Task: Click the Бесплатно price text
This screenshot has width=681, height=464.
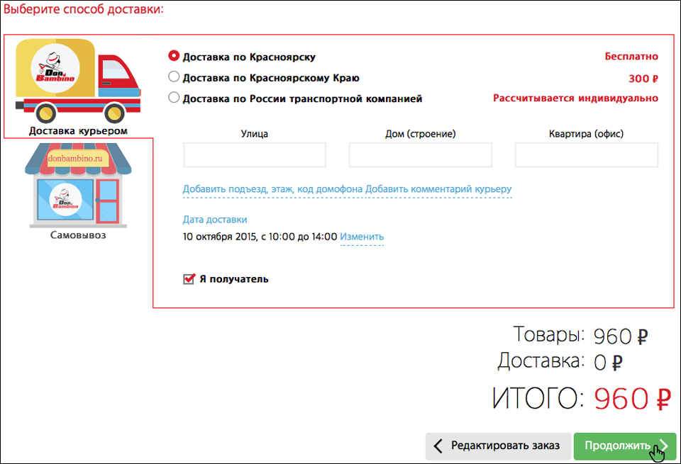Action: [631, 57]
